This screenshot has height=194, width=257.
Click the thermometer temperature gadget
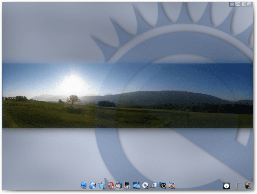point(238,186)
